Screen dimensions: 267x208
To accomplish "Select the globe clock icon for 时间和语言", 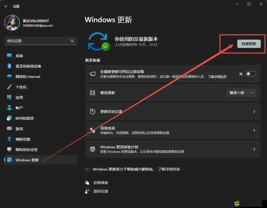I will [x=10, y=118].
